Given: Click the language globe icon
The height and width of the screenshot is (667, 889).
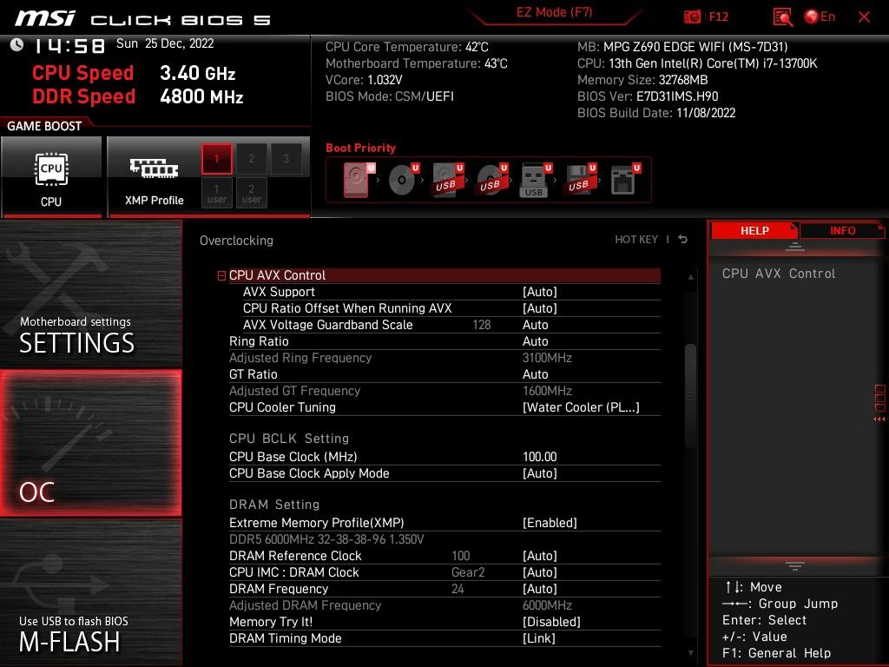Looking at the screenshot, I should point(812,17).
